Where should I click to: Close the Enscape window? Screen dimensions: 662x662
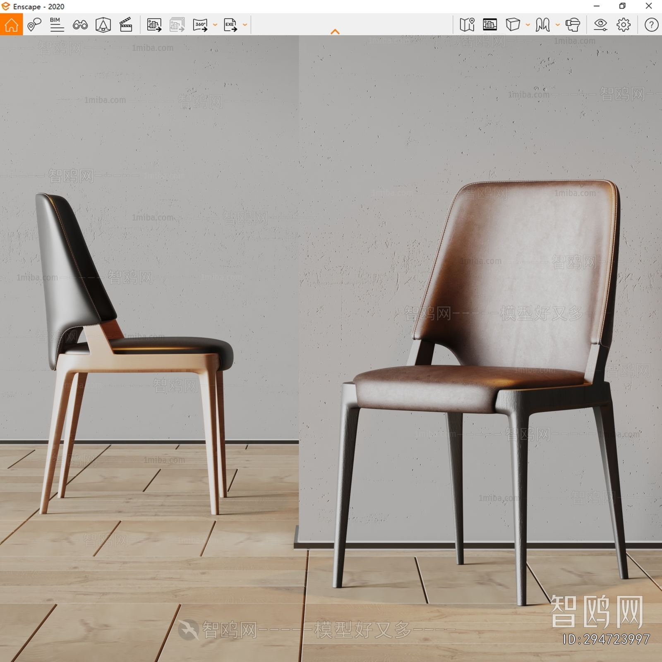click(649, 6)
